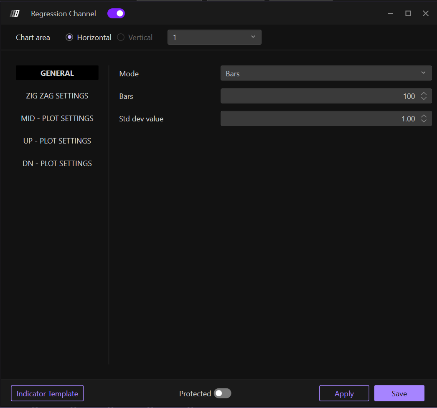The width and height of the screenshot is (437, 408).
Task: Select DN - PLOT SETTINGS section
Action: (x=57, y=164)
